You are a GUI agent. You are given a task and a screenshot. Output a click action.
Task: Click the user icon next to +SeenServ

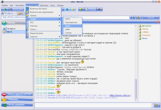point(140,35)
